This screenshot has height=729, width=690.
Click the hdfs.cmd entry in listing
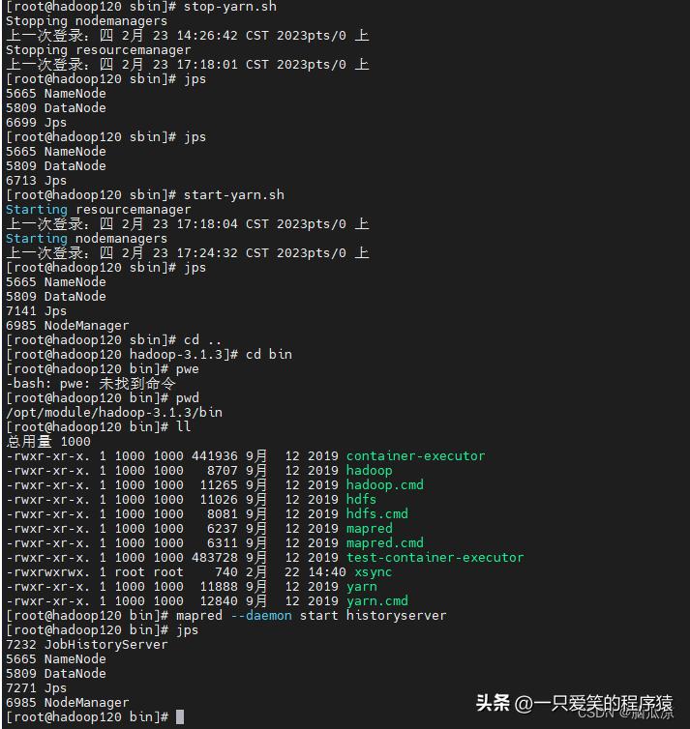tap(376, 514)
